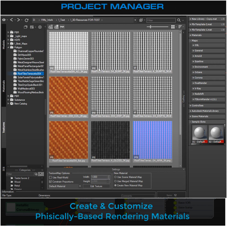This screenshot has width=227, height=227.
Task: Click the PBR material creation button
Action: (x=62, y=27)
